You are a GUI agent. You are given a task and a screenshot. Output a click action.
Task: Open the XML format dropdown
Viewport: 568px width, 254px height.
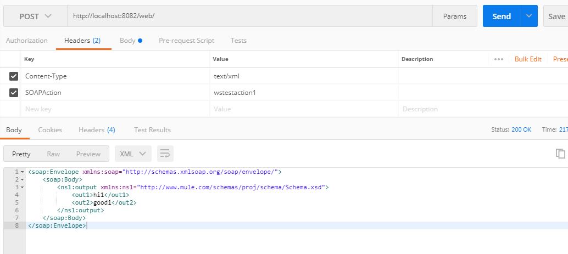[x=133, y=154]
